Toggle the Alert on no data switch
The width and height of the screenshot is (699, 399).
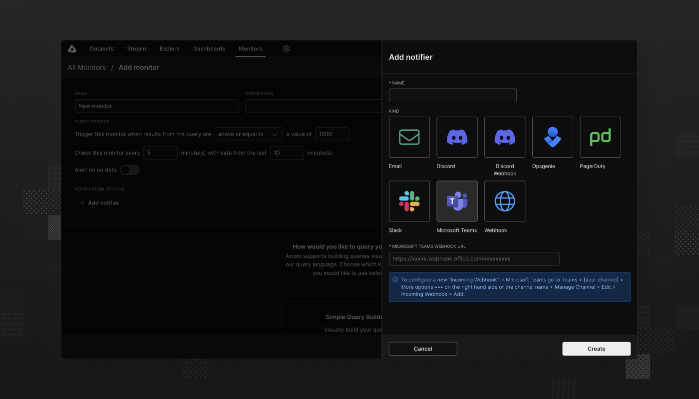click(130, 170)
